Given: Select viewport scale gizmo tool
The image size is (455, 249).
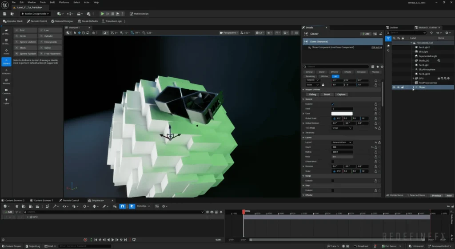Looking at the screenshot, I should coord(88,33).
